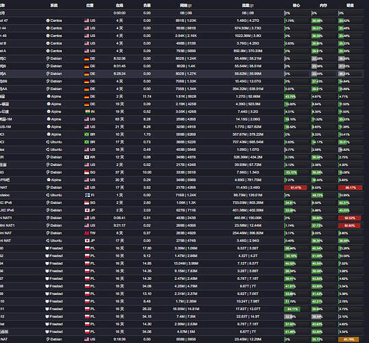Click the green CPU bar in the load 28.22 row
Image resolution: width=369 pixels, height=343 pixels.
292,309
